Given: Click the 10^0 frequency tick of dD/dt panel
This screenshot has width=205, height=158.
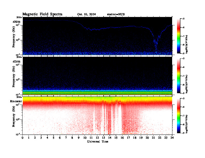Looking at the screenshot, I should pos(18,80).
